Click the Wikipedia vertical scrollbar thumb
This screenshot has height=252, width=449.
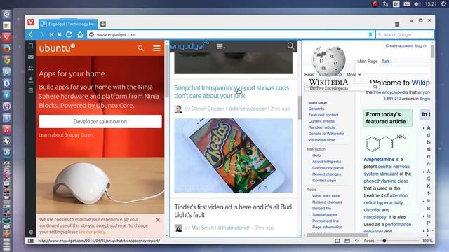[432, 50]
